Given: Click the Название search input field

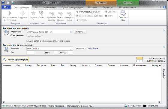Looking at the screenshot, I should pyautogui.click(x=49, y=49).
